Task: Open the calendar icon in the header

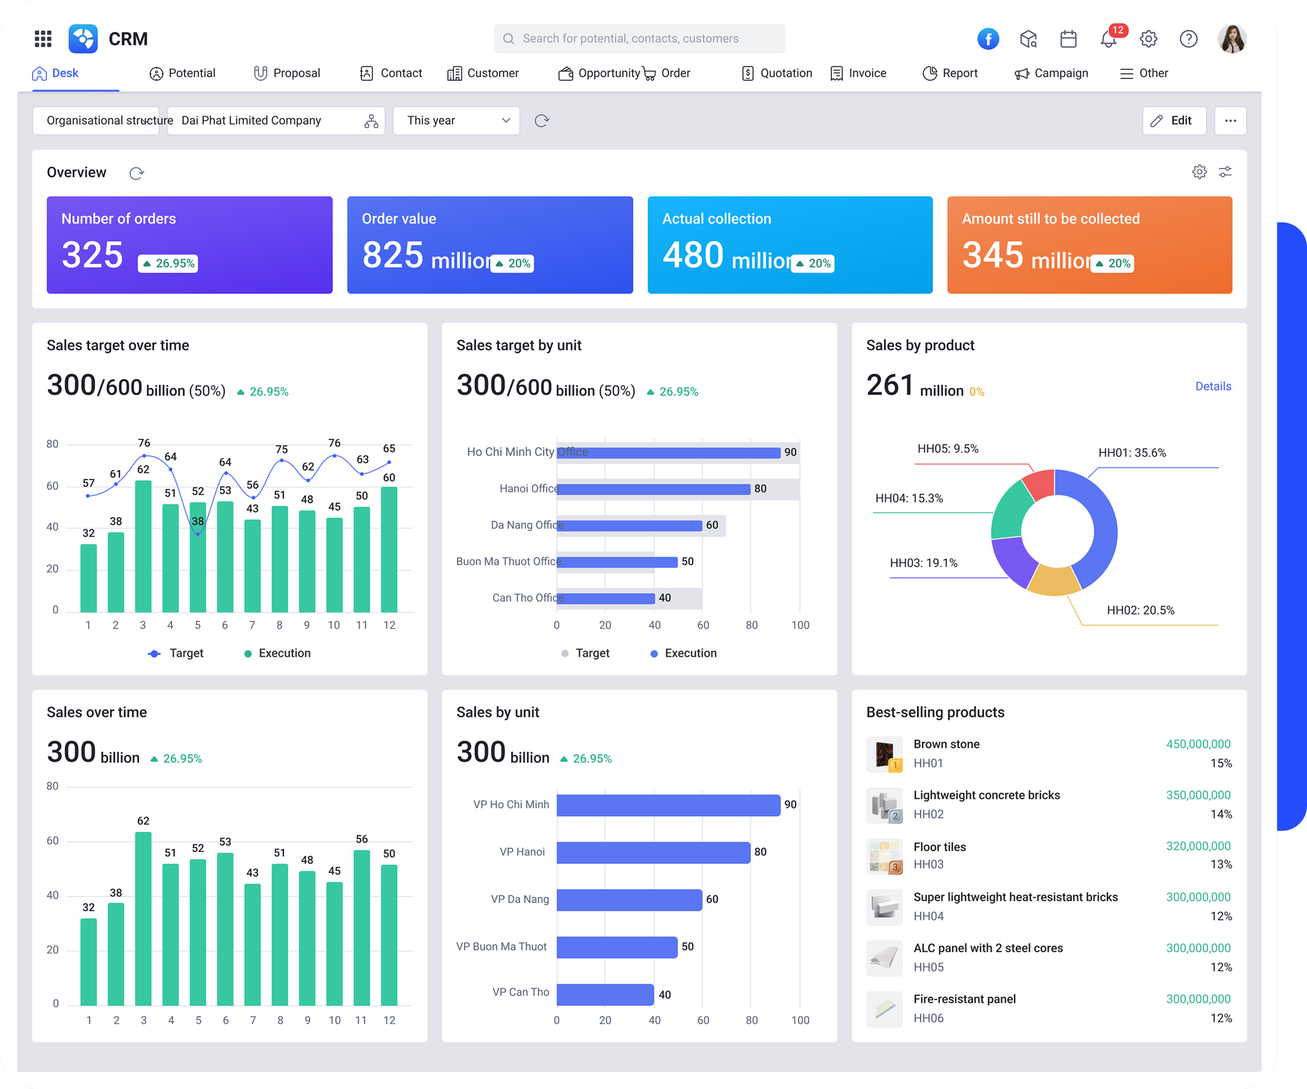Action: pyautogui.click(x=1068, y=39)
